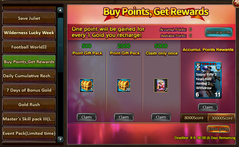Click the sidebar scroll down arrow

(x=61, y=139)
